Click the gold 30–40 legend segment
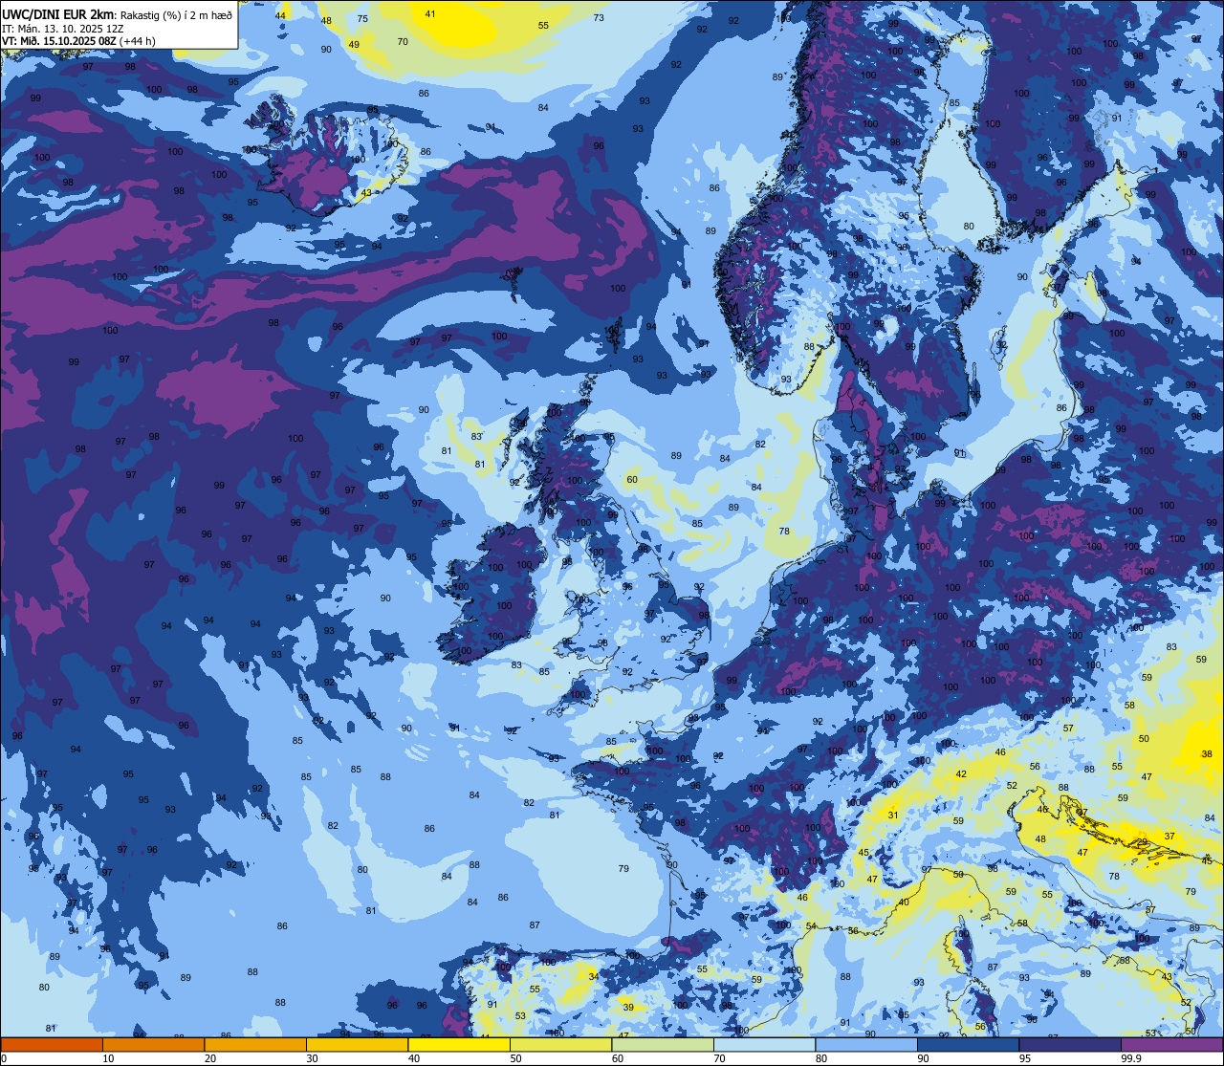 tap(357, 1044)
